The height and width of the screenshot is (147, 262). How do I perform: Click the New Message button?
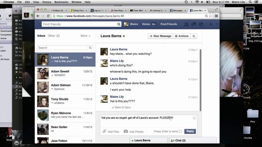coord(160,36)
